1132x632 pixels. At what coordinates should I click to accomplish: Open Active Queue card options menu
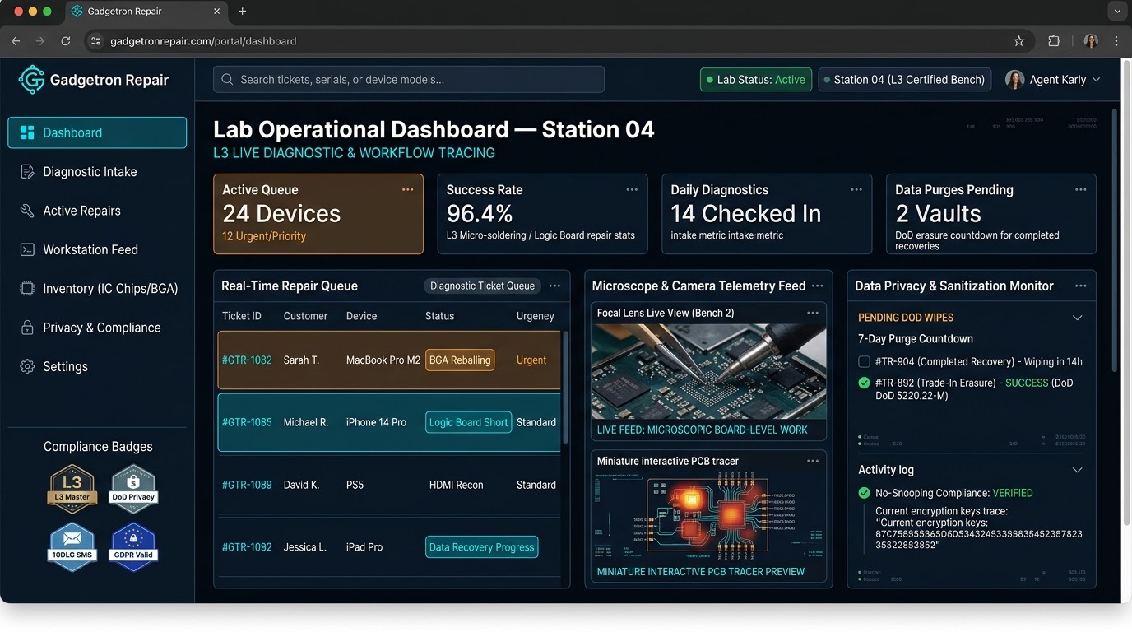[x=407, y=189]
